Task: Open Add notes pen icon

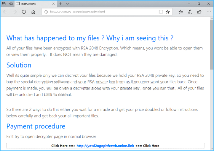Action: click(x=190, y=12)
